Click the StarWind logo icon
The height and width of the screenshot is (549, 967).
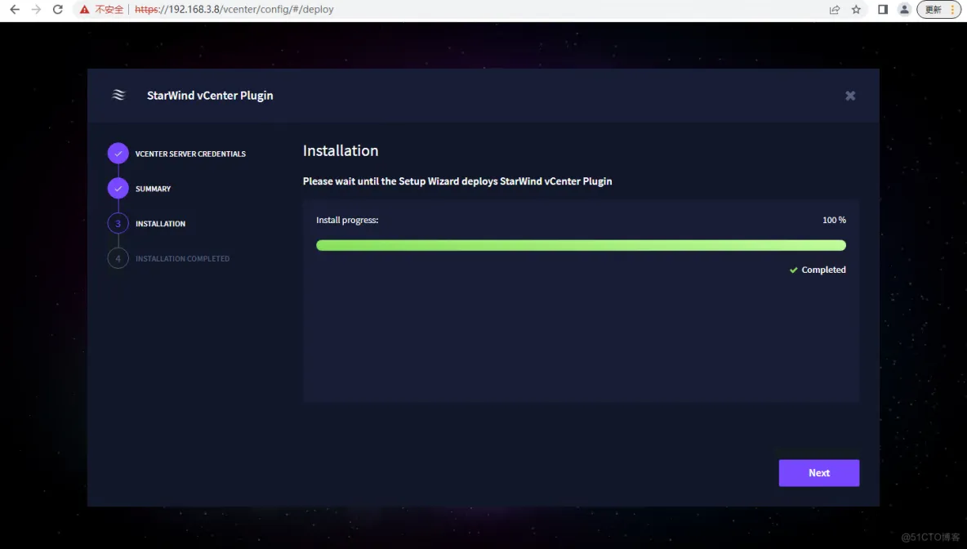[x=118, y=95]
